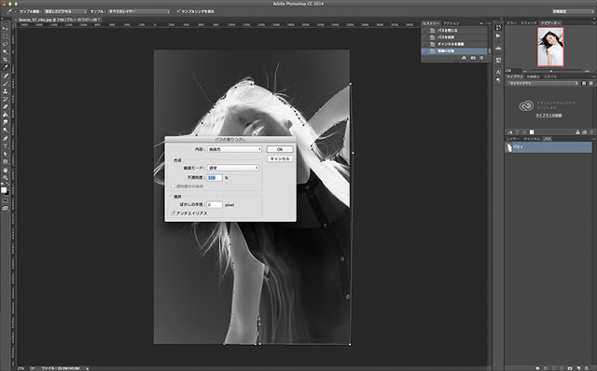Open the My Library dropdown in Libraries panel

tap(543, 83)
